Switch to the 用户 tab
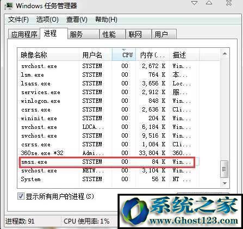This screenshot has width=243, height=229. tap(164, 34)
